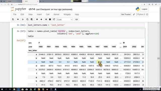
Task: Open a new browser tab with plus icon
Action: pos(41,1)
